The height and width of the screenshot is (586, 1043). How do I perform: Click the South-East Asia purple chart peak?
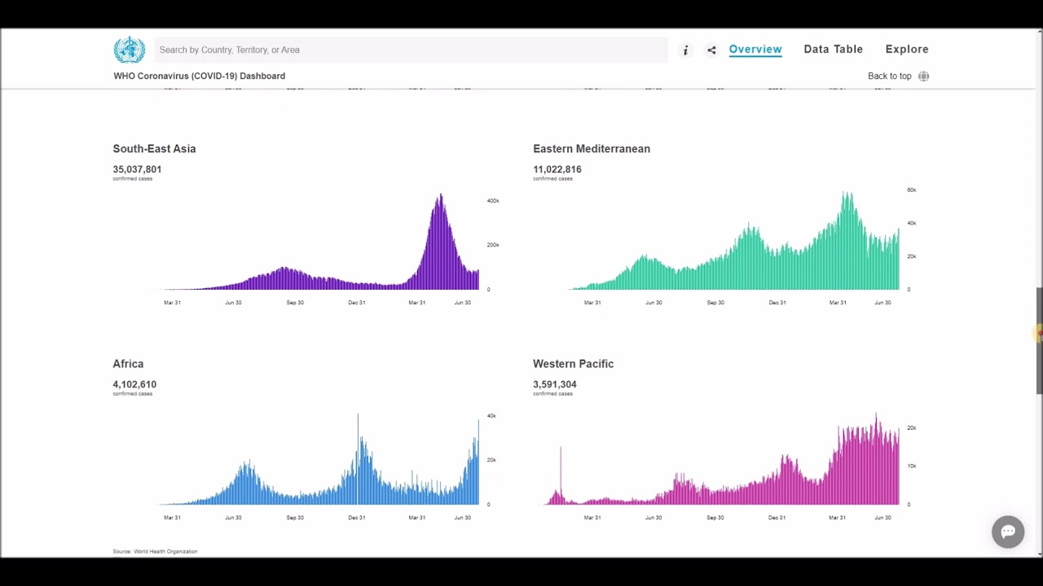441,199
